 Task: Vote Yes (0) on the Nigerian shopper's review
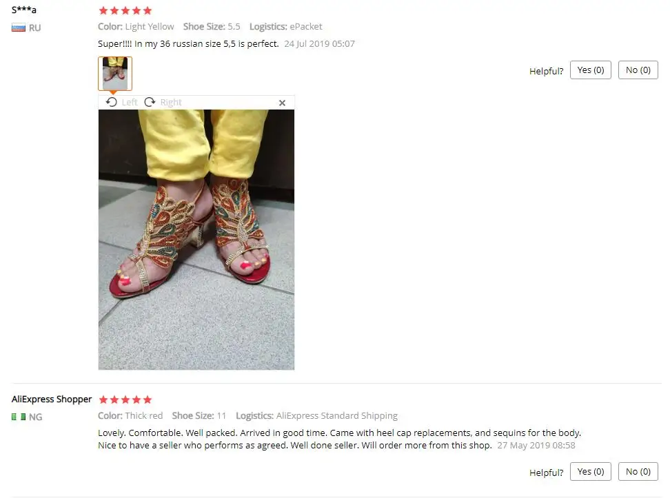point(591,472)
